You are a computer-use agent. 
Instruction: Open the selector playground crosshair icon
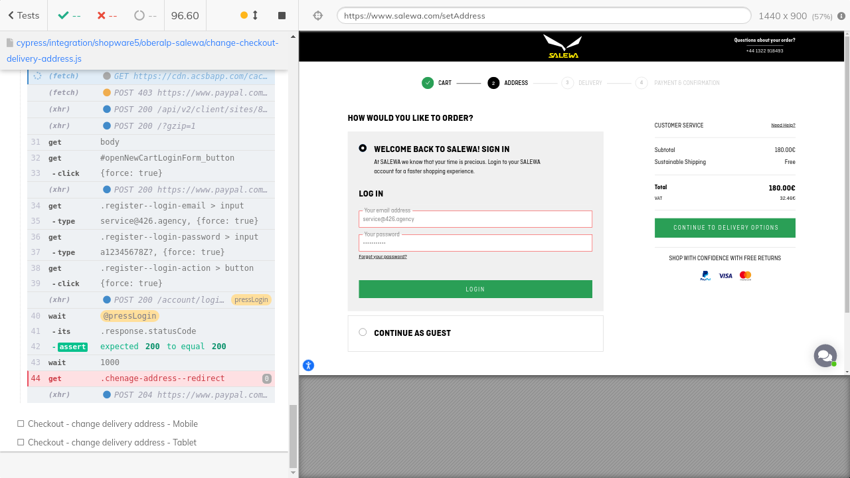tap(318, 15)
